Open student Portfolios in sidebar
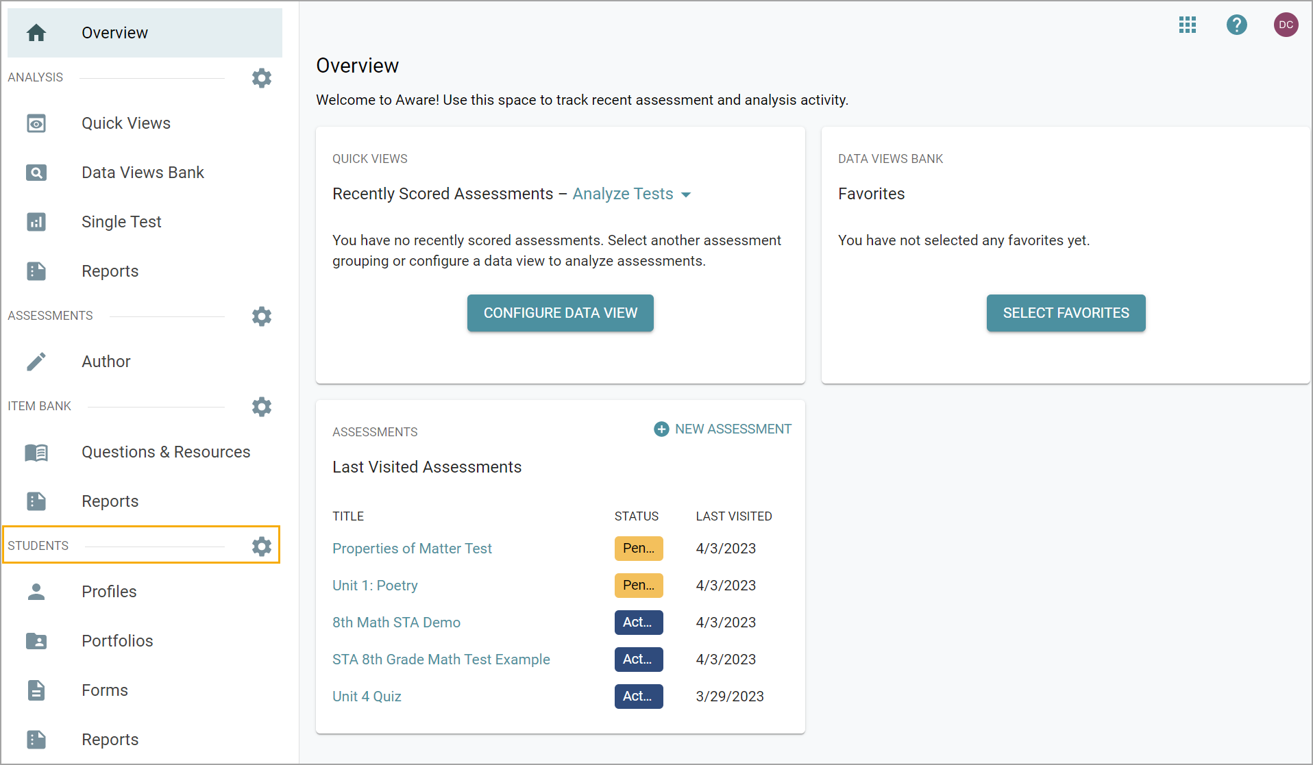Screen dimensions: 1313x765 click(117, 641)
